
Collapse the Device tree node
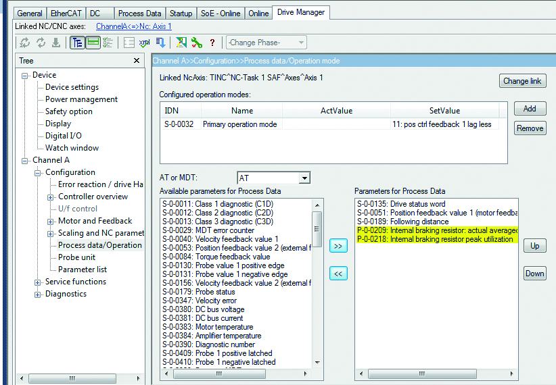pos(25,76)
